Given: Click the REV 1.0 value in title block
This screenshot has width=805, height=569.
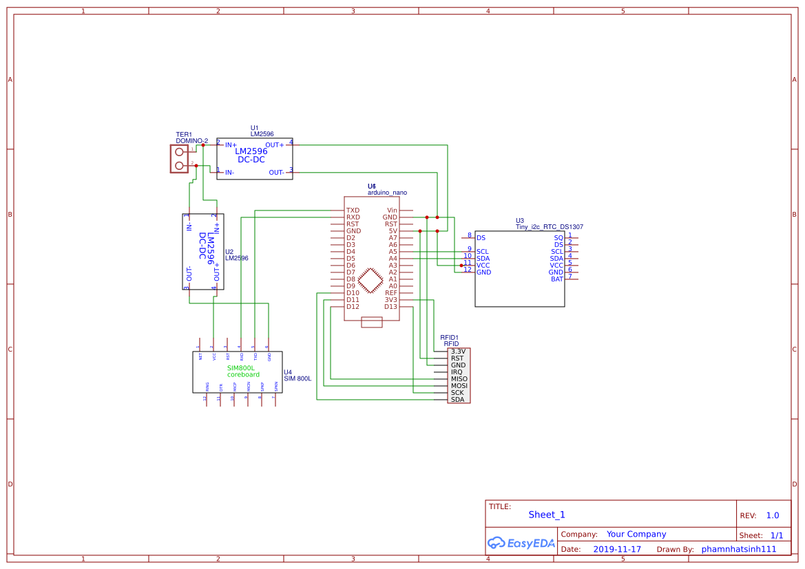Looking at the screenshot, I should pos(773,515).
